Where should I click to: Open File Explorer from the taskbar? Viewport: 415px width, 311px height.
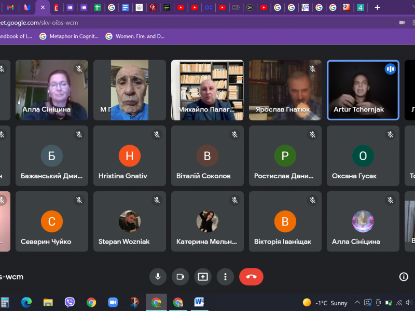(x=48, y=302)
